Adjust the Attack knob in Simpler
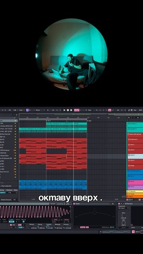This screenshot has width=143, height=254. click(31, 227)
